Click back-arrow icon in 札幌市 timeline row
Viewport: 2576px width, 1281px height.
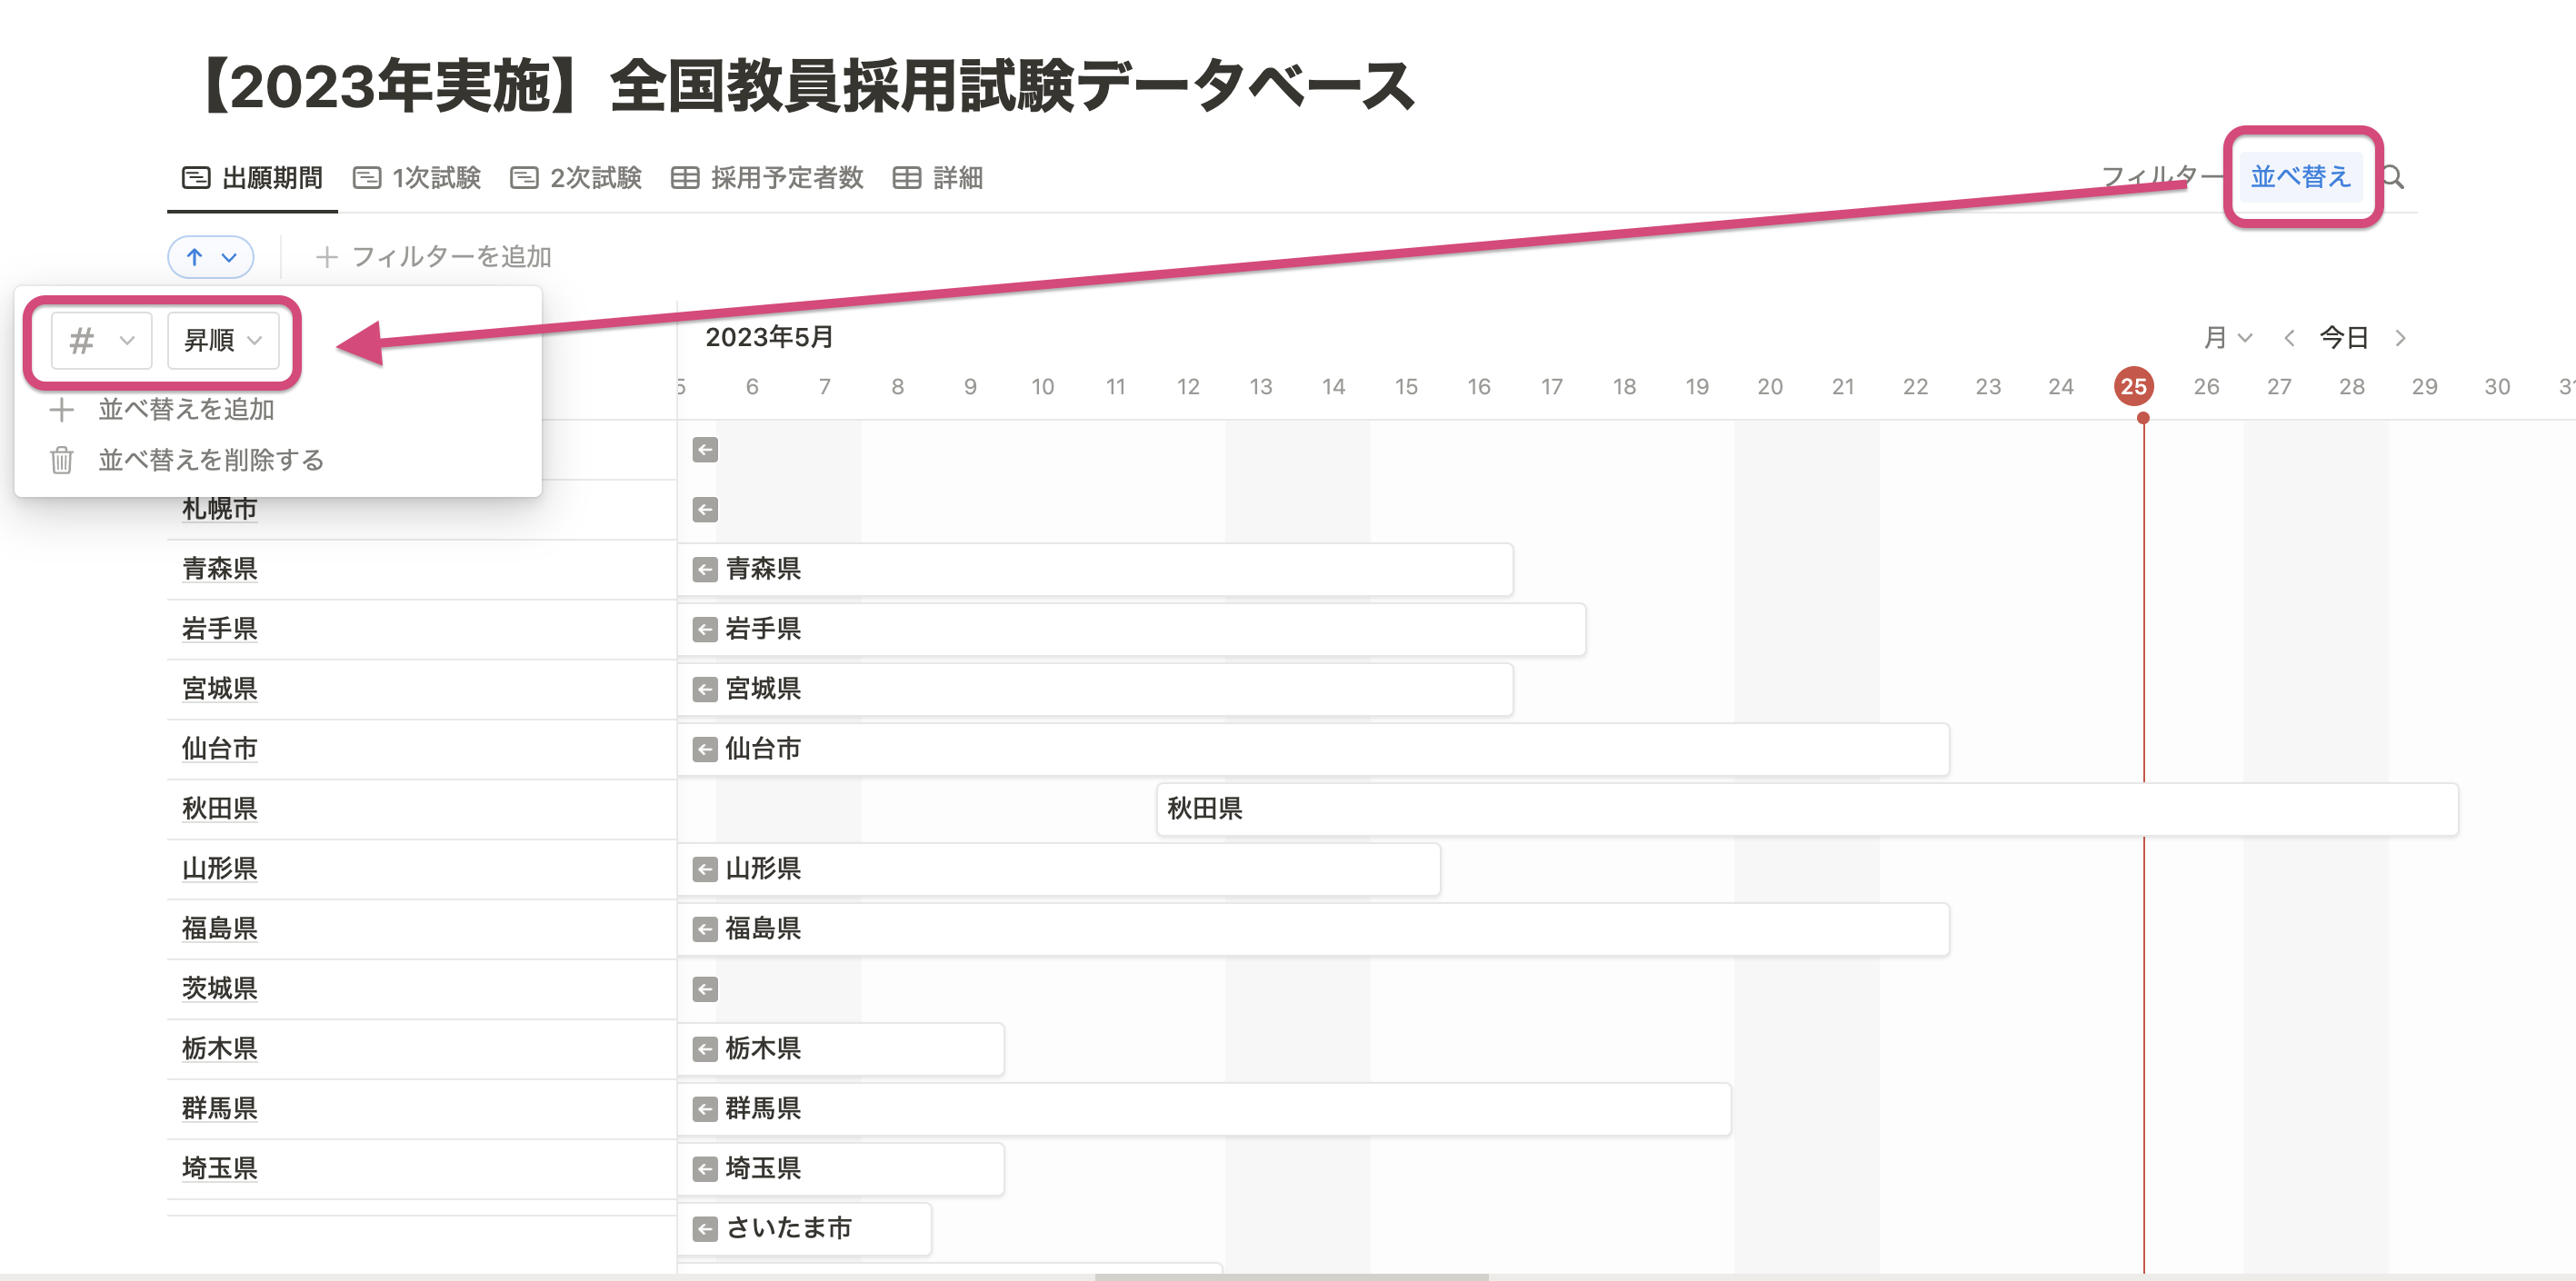point(705,510)
